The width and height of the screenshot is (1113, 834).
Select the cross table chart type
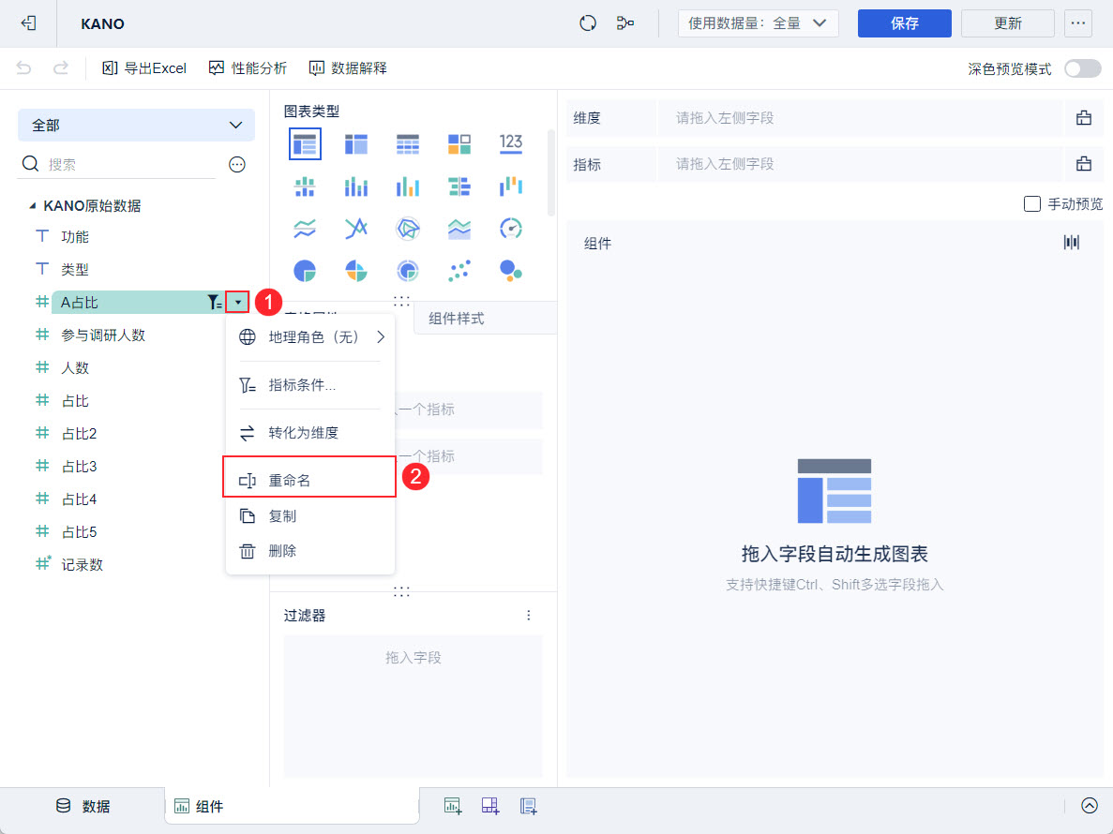tap(355, 144)
